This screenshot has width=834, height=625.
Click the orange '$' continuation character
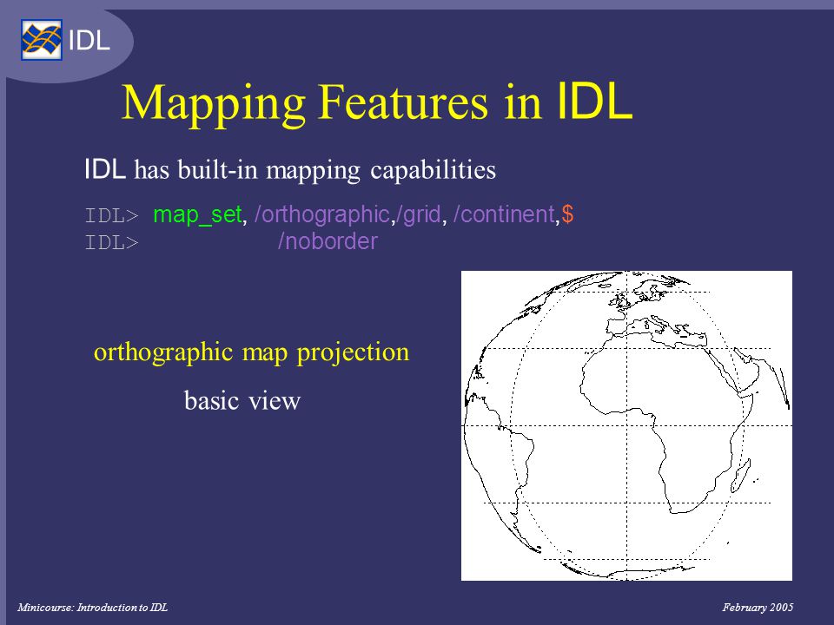click(x=567, y=214)
